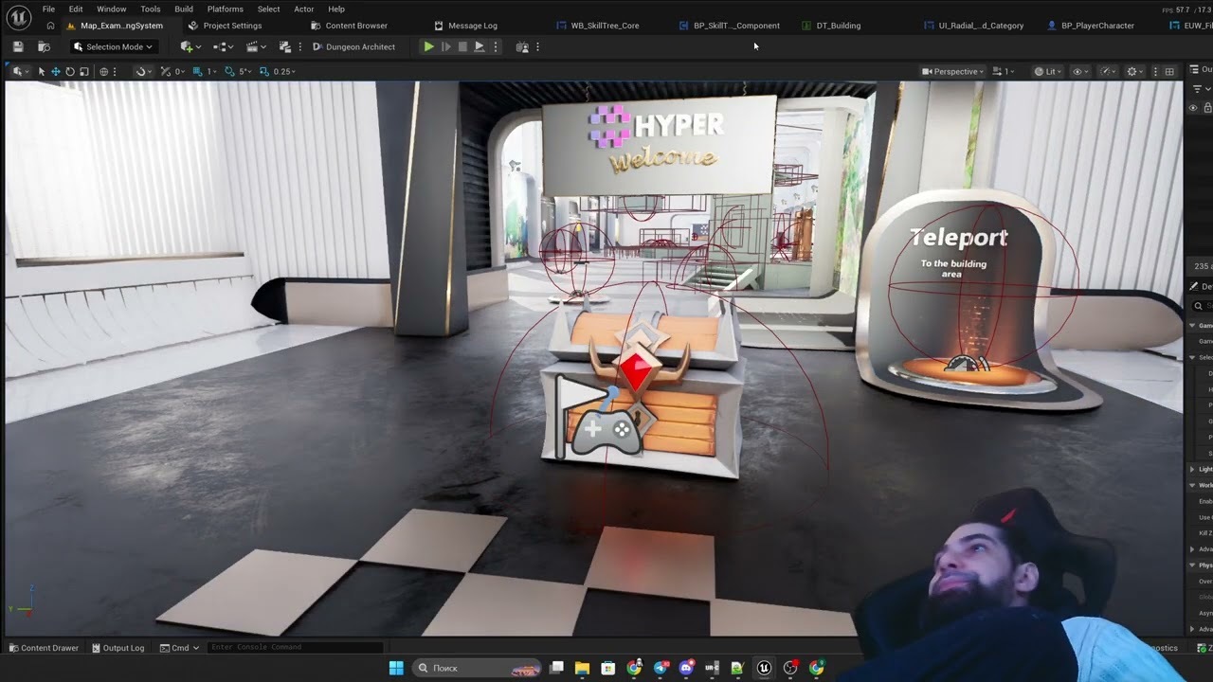Viewport: 1213px width, 682px height.
Task: Open the viewport scalability menu
Action: (x=1107, y=71)
